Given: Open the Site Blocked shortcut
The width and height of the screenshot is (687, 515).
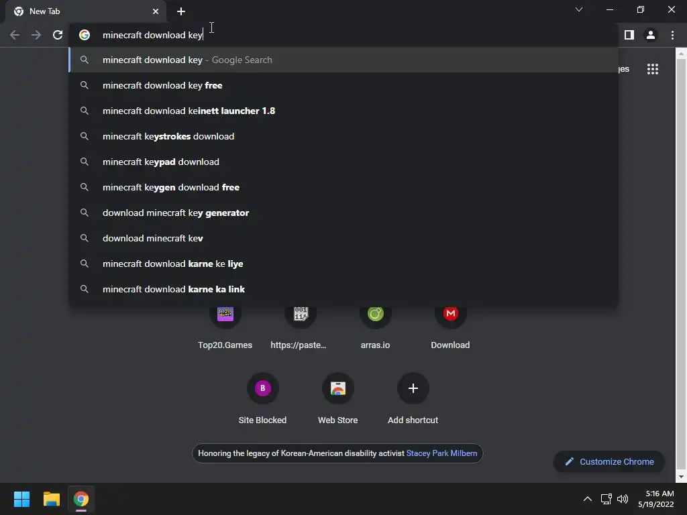Looking at the screenshot, I should coord(262,398).
